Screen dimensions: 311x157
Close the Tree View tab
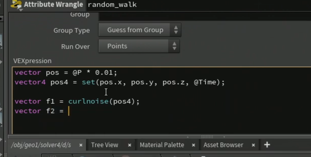129,145
